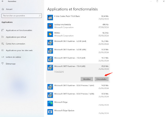This screenshot has height=117, width=165.
Task: Select Microsoft .NET Runtime - 8.0.0 Preview 2 (x64)
Action: point(74,86)
